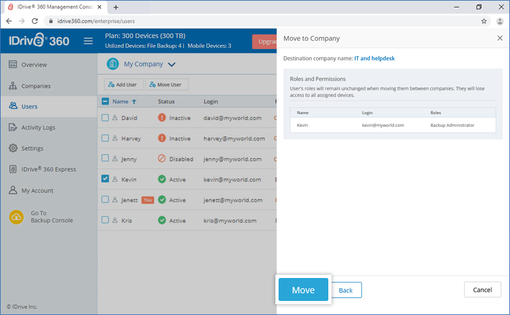
Task: Open Activity Logs in the sidebar
Action: pos(38,128)
